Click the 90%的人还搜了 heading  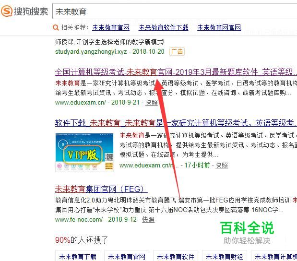[82, 240]
